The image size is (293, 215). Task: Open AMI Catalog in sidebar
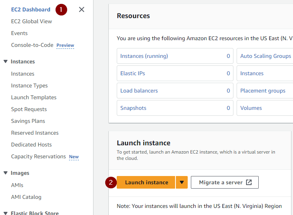point(26,197)
